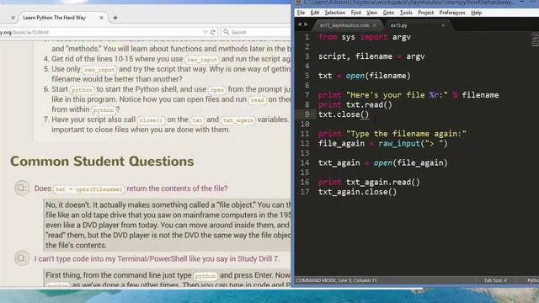539x303 pixels.
Task: Open a new browser tab with plus
Action: (115, 18)
